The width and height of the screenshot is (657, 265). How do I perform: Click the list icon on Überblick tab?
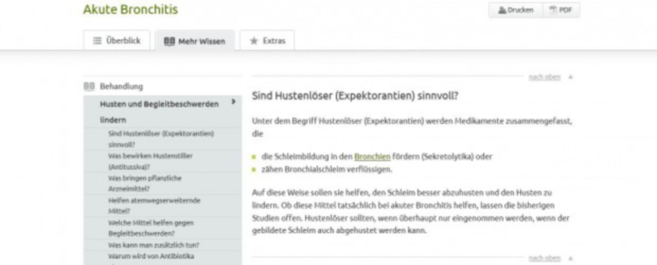point(97,41)
